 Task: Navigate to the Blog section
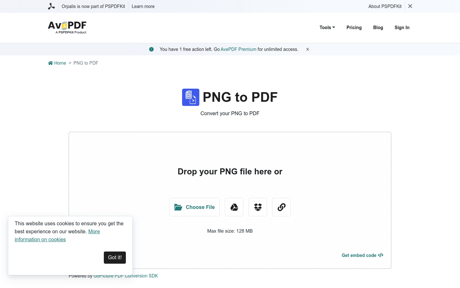[x=378, y=28]
